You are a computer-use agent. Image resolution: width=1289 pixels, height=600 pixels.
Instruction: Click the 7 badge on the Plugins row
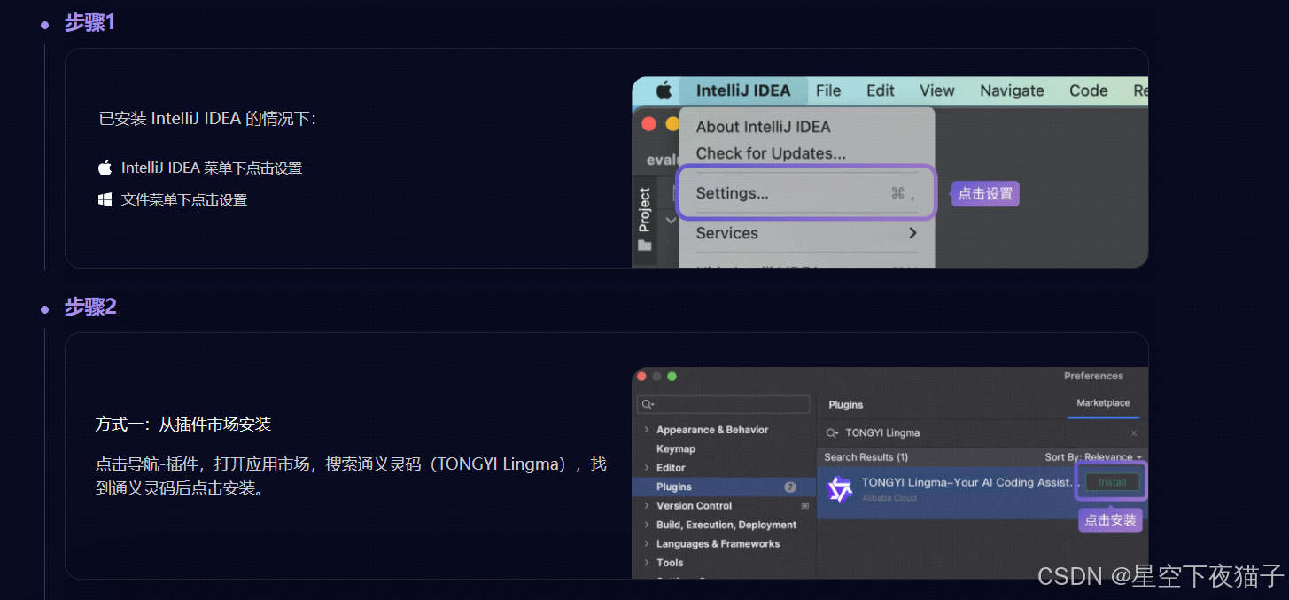(790, 487)
